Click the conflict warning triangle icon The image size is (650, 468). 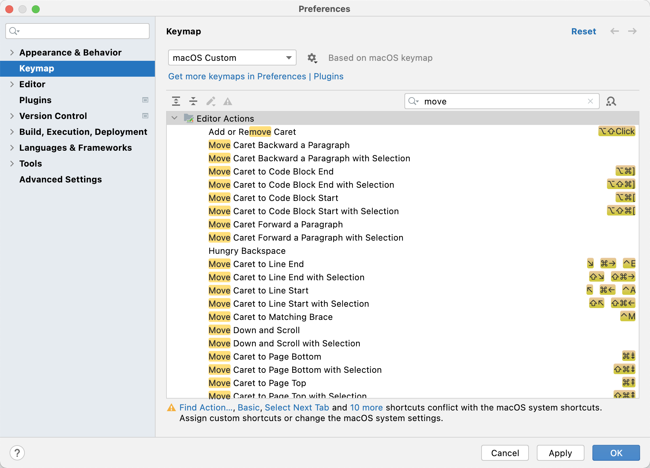[172, 408]
